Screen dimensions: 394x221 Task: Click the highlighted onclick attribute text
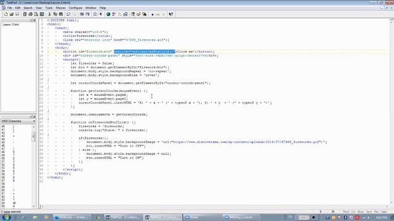click(x=145, y=52)
